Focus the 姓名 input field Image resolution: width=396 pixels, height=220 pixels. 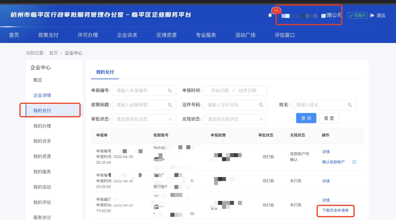pyautogui.click(x=324, y=105)
